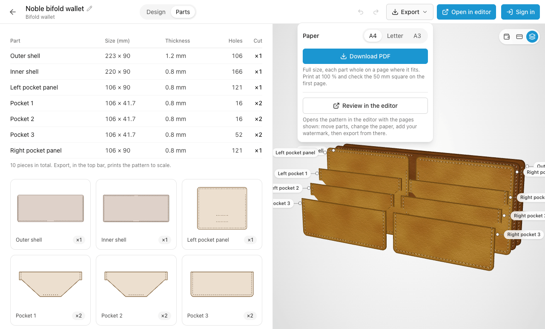The image size is (545, 329).
Task: Choose A4 paper size
Action: pos(373,36)
